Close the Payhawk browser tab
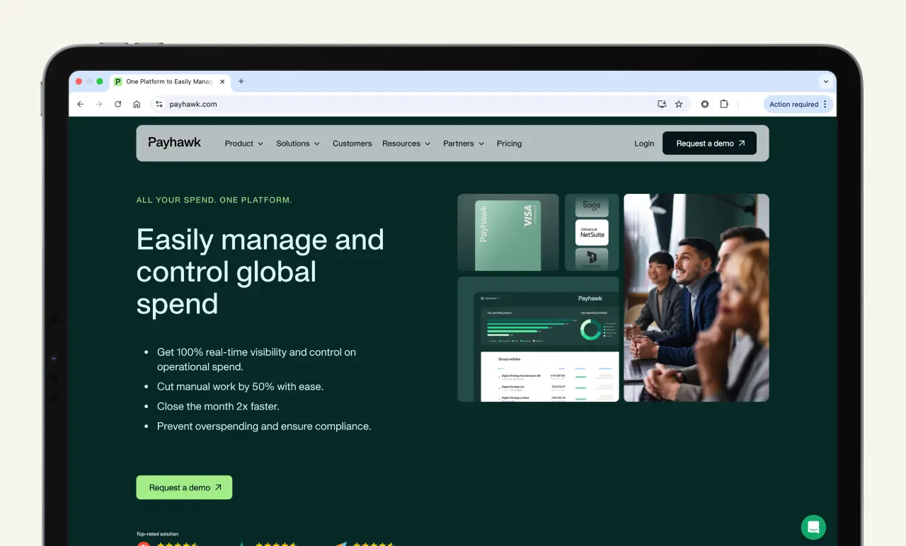Viewport: 906px width, 546px height. click(x=222, y=81)
